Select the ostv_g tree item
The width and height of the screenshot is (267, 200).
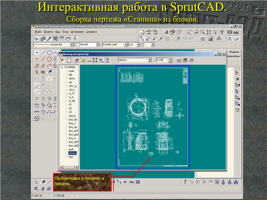pos(72,86)
